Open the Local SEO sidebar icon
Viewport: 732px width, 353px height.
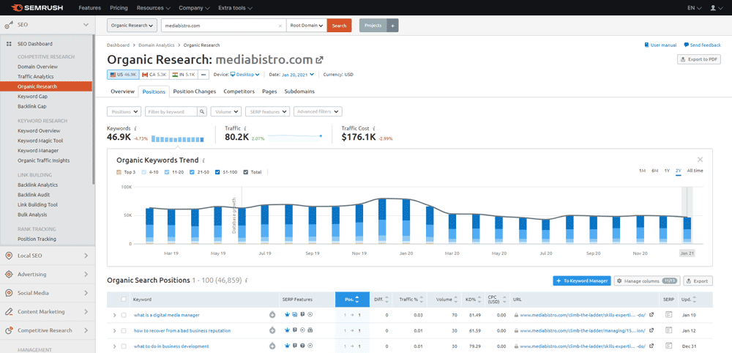tap(8, 256)
